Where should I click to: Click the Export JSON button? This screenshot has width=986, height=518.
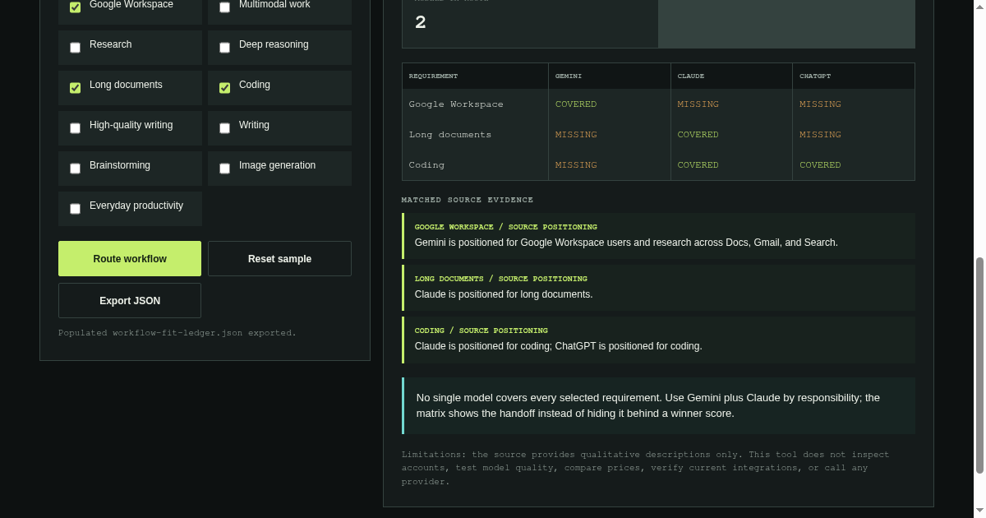(130, 300)
